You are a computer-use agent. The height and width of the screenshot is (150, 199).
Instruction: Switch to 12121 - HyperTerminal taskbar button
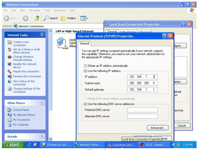click(x=154, y=145)
